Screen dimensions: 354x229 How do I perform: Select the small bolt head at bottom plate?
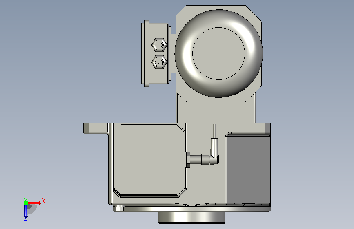(120, 208)
